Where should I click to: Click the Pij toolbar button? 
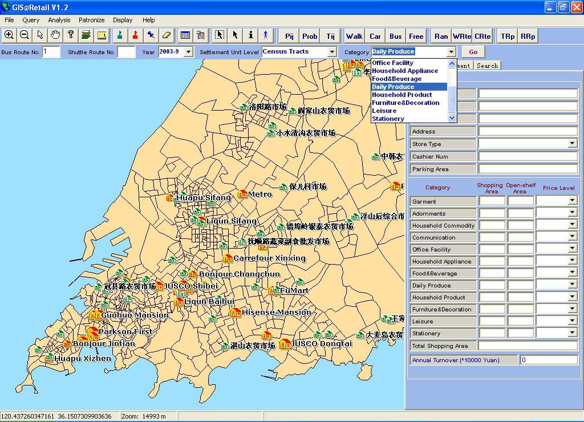tap(289, 36)
